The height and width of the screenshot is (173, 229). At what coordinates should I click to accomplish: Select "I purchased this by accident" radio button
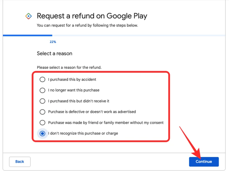42,80
